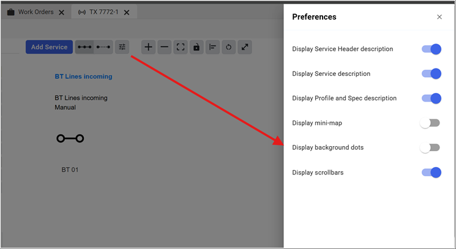This screenshot has height=249, width=456.
Task: Click the expand fullscreen arrows icon
Action: point(245,47)
